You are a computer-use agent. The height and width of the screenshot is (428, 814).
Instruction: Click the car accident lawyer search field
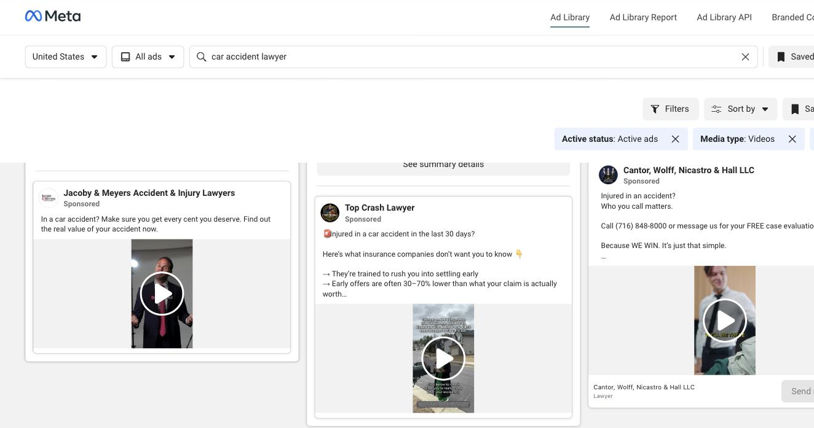click(x=473, y=56)
